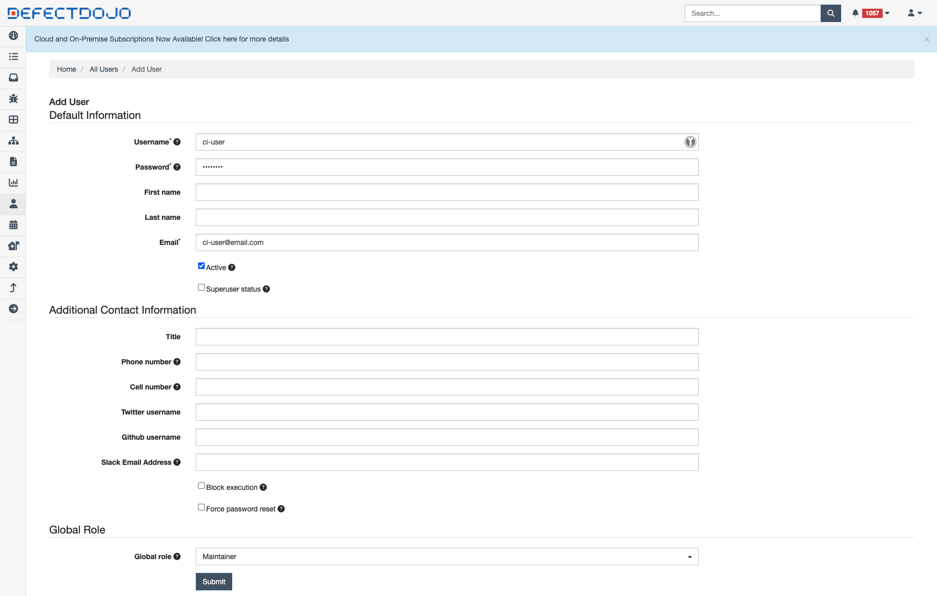The height and width of the screenshot is (596, 937).
Task: Uncheck the Active checkbox
Action: click(x=201, y=266)
